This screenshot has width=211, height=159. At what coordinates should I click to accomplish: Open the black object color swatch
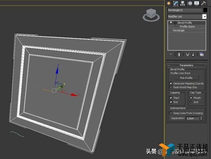click(x=205, y=10)
